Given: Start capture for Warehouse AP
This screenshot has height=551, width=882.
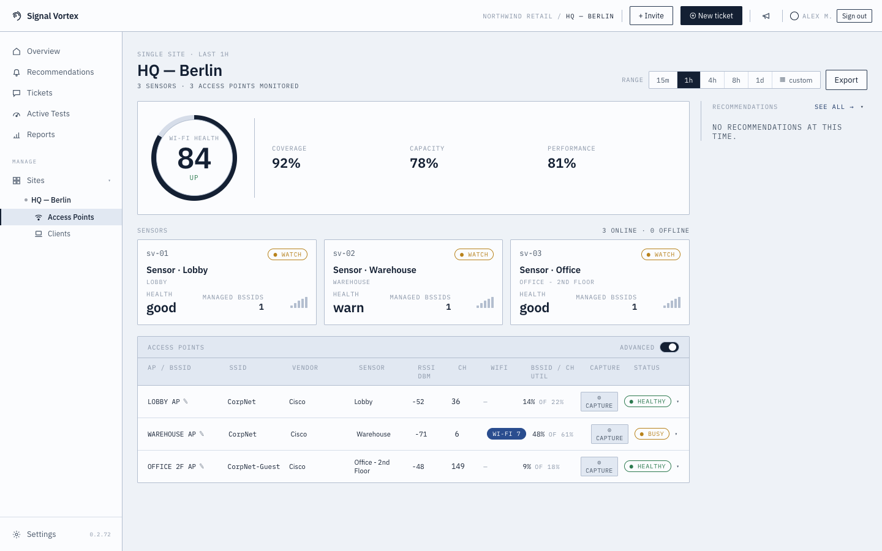Looking at the screenshot, I should tap(609, 434).
